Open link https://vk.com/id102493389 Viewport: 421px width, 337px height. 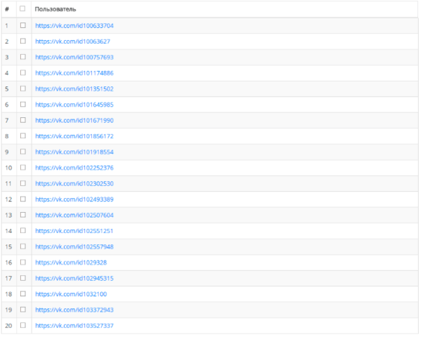tap(74, 199)
